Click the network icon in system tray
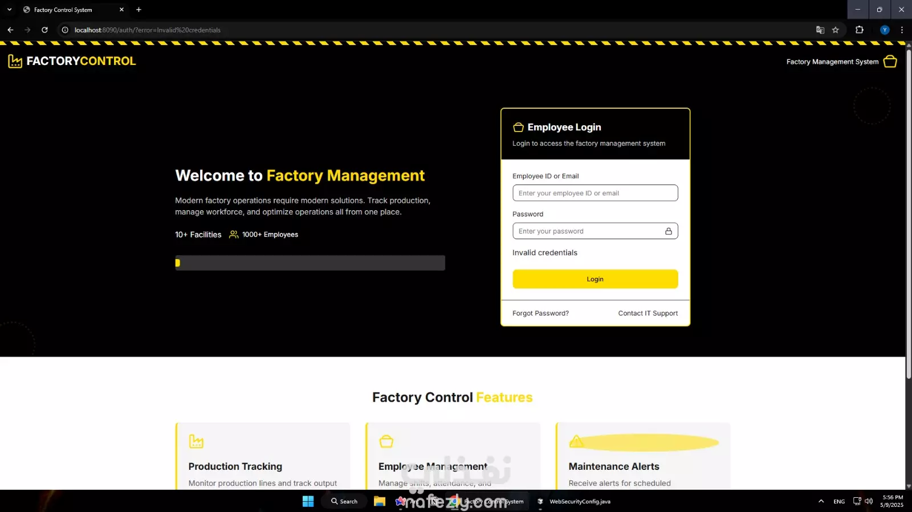This screenshot has width=912, height=512. (857, 501)
